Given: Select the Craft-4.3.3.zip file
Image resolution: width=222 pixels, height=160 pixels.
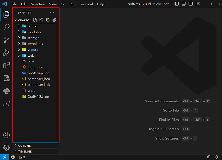Looking at the screenshot, I should click(x=35, y=96).
